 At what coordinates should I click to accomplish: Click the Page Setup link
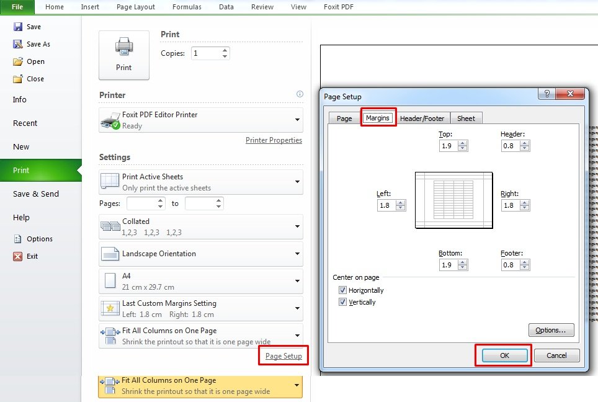(x=283, y=355)
